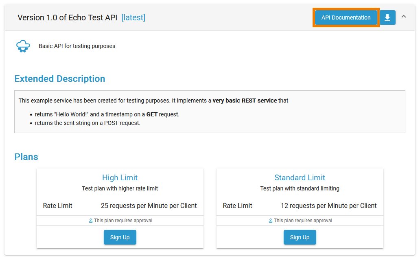Collapse the Echo Test API version panel
420x258 pixels.
[x=403, y=17]
